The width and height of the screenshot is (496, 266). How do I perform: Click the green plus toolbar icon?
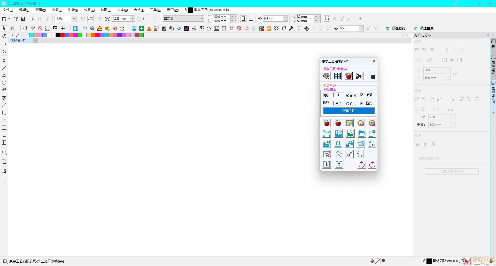pyautogui.click(x=142, y=28)
